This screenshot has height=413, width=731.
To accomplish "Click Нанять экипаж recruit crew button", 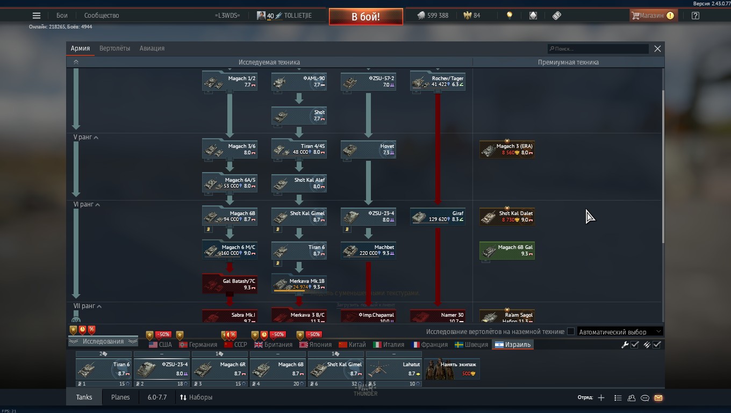I will point(452,369).
